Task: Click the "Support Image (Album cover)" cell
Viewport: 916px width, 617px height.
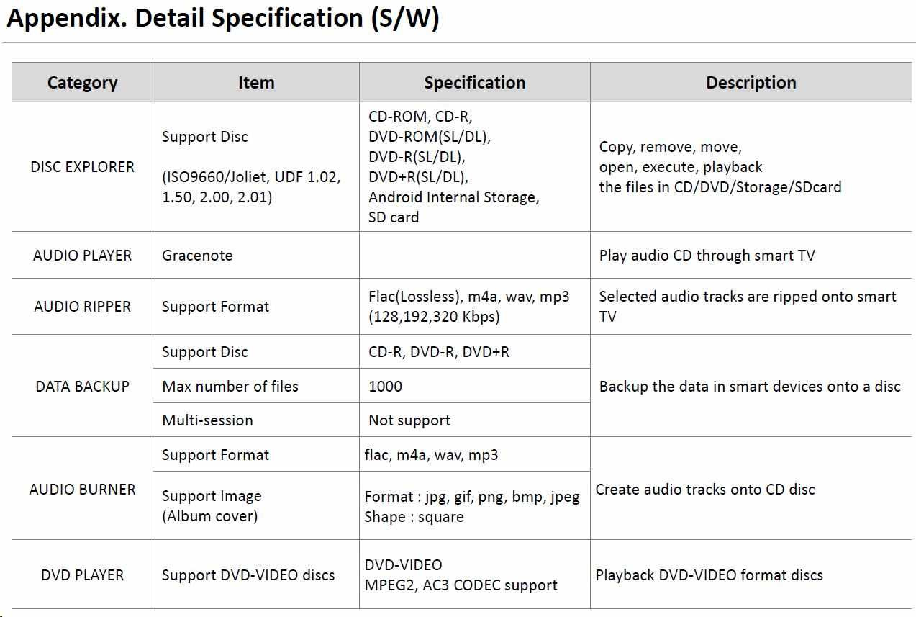Action: [212, 506]
